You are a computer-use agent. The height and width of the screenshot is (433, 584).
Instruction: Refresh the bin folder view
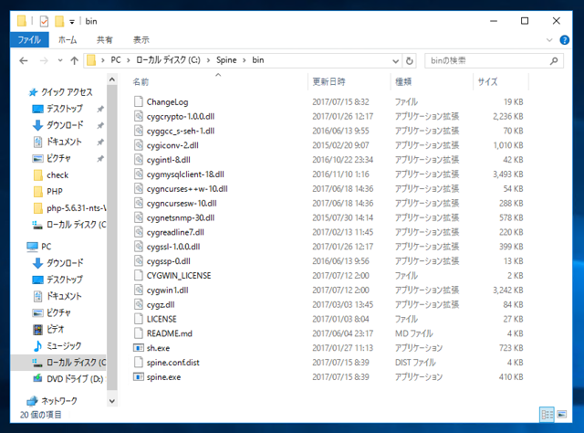410,60
